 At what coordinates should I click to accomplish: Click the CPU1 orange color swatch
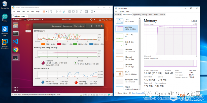click(x=43, y=44)
